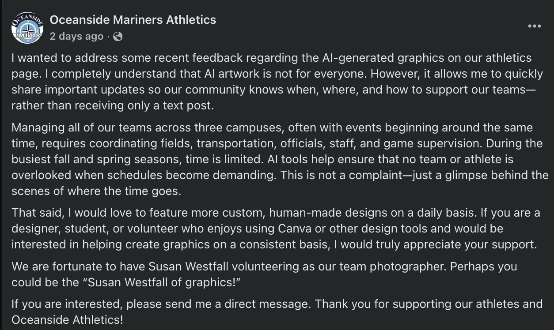Image resolution: width=554 pixels, height=330 pixels.
Task: Click the Oceanside Mariners profile picture
Action: coord(27,28)
